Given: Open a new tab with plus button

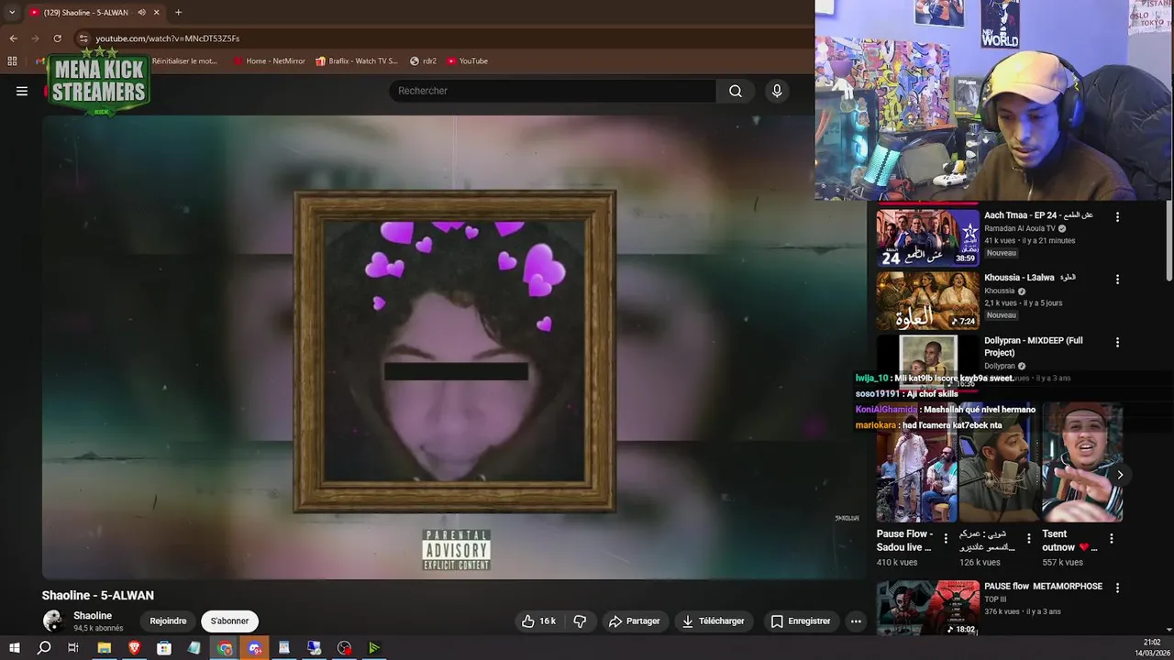Looking at the screenshot, I should pos(178,13).
